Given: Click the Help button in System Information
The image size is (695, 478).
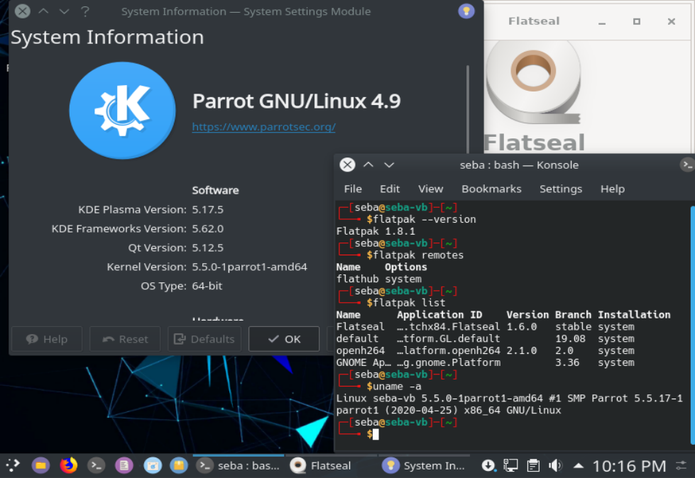Looking at the screenshot, I should point(47,339).
